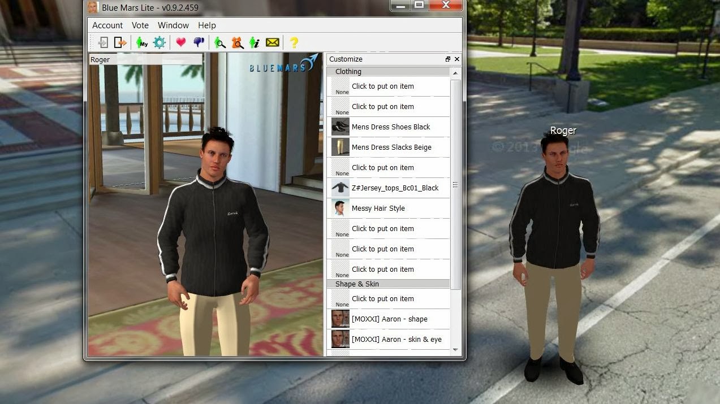The image size is (720, 404).
Task: Collapse the Clothing section header
Action: pyautogui.click(x=388, y=72)
